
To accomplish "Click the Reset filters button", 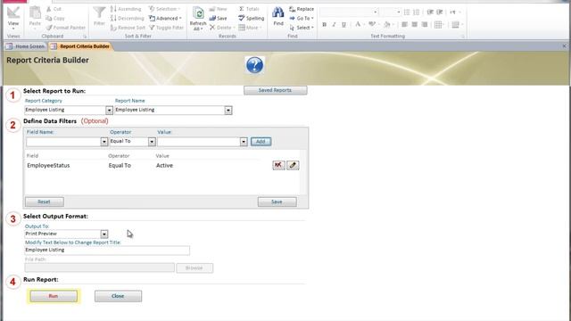I will coord(45,202).
